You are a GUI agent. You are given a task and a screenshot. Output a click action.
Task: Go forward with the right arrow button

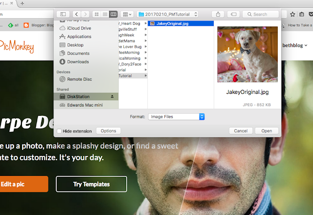(x=85, y=14)
